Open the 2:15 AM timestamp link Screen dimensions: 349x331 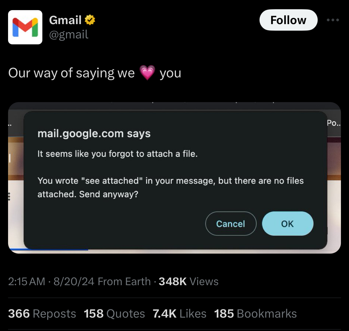pyautogui.click(x=27, y=281)
